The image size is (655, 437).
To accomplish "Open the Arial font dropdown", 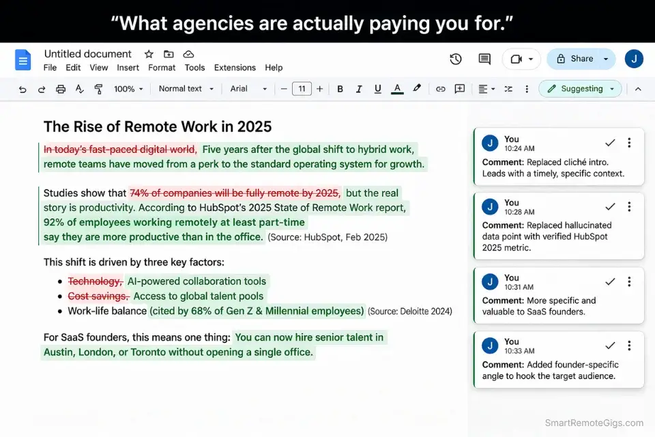I will tap(247, 89).
